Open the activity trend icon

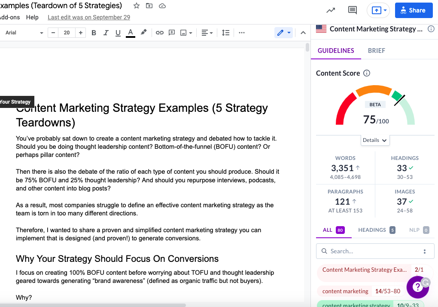point(331,10)
